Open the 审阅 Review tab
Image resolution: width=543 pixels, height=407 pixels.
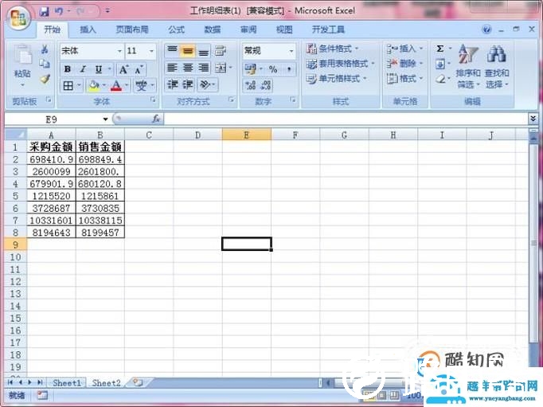coord(248,29)
